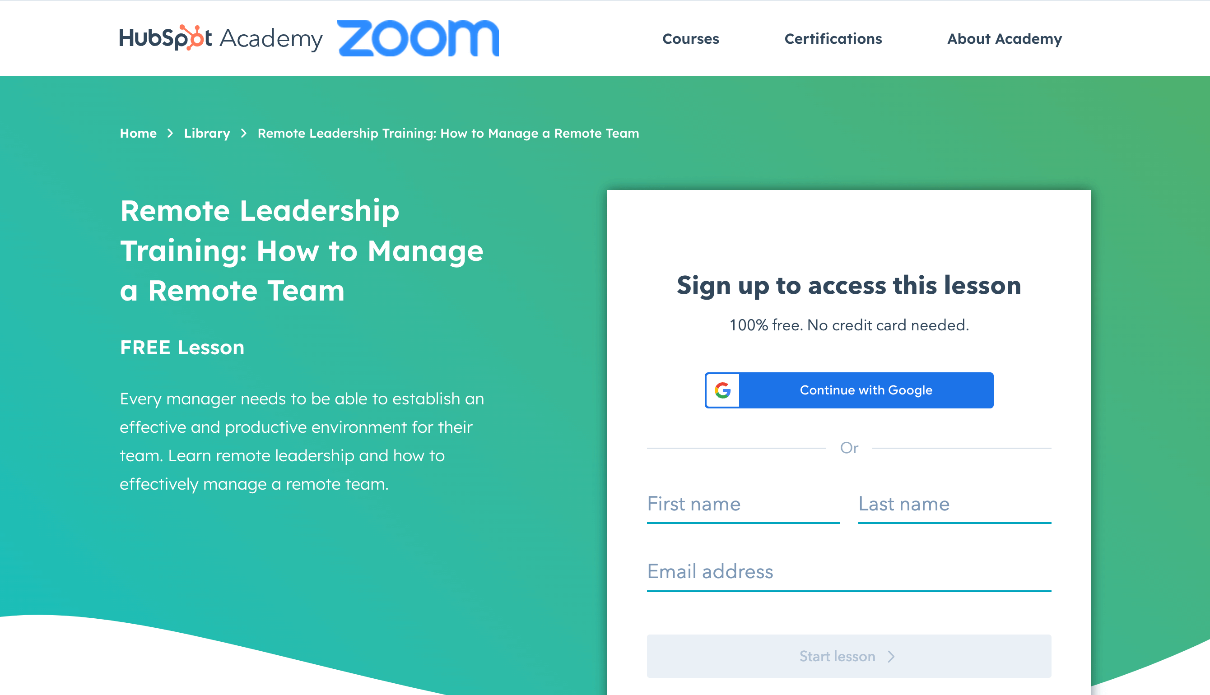
Task: Click the Start lesson button
Action: (848, 657)
